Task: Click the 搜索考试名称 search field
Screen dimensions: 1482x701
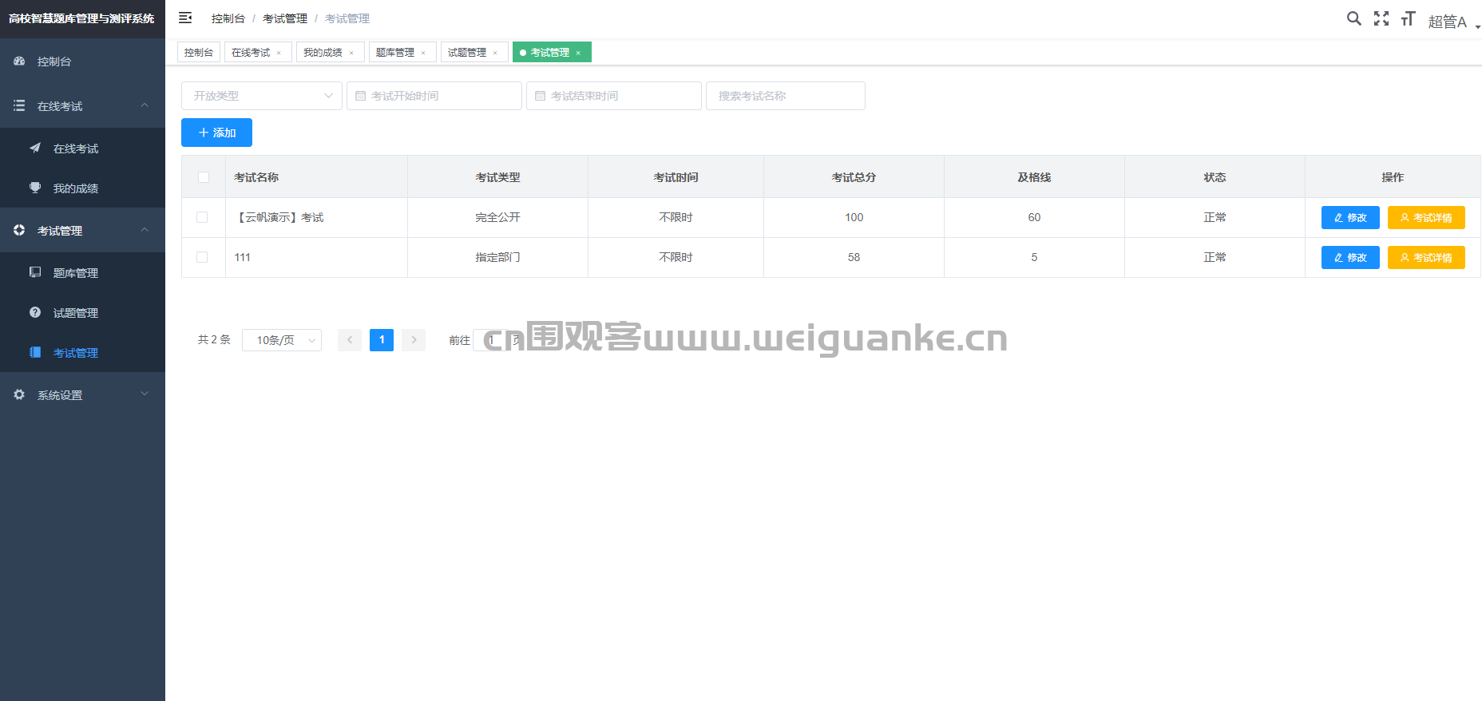Action: [x=786, y=96]
